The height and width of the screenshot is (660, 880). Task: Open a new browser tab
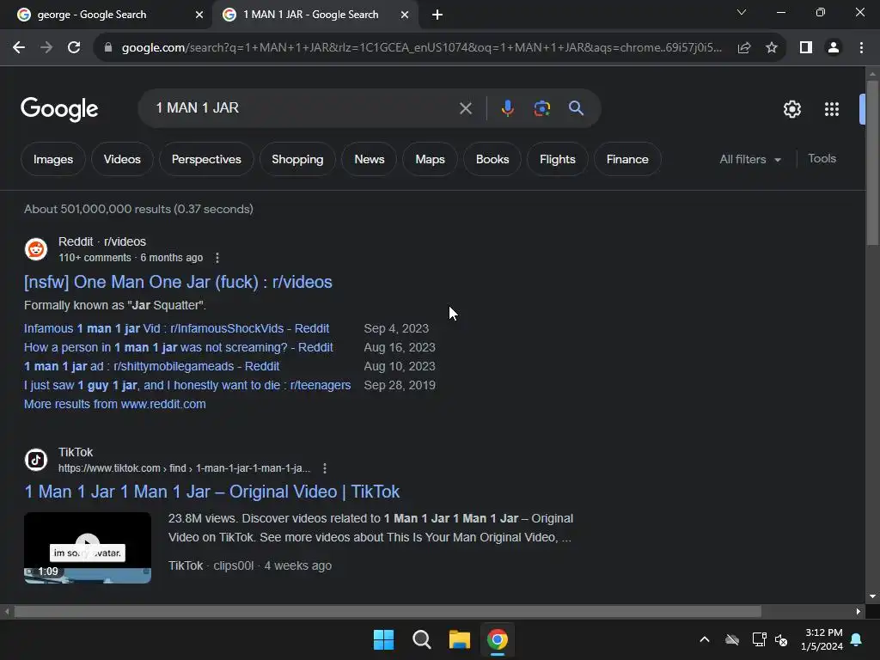pyautogui.click(x=437, y=15)
